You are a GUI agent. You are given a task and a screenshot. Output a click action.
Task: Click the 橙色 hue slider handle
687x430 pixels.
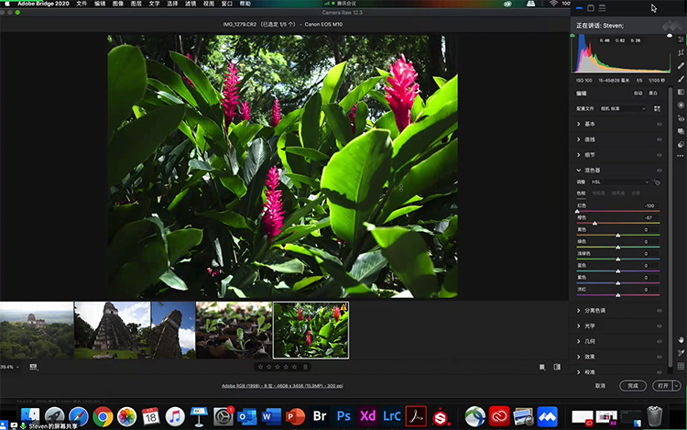(x=595, y=224)
